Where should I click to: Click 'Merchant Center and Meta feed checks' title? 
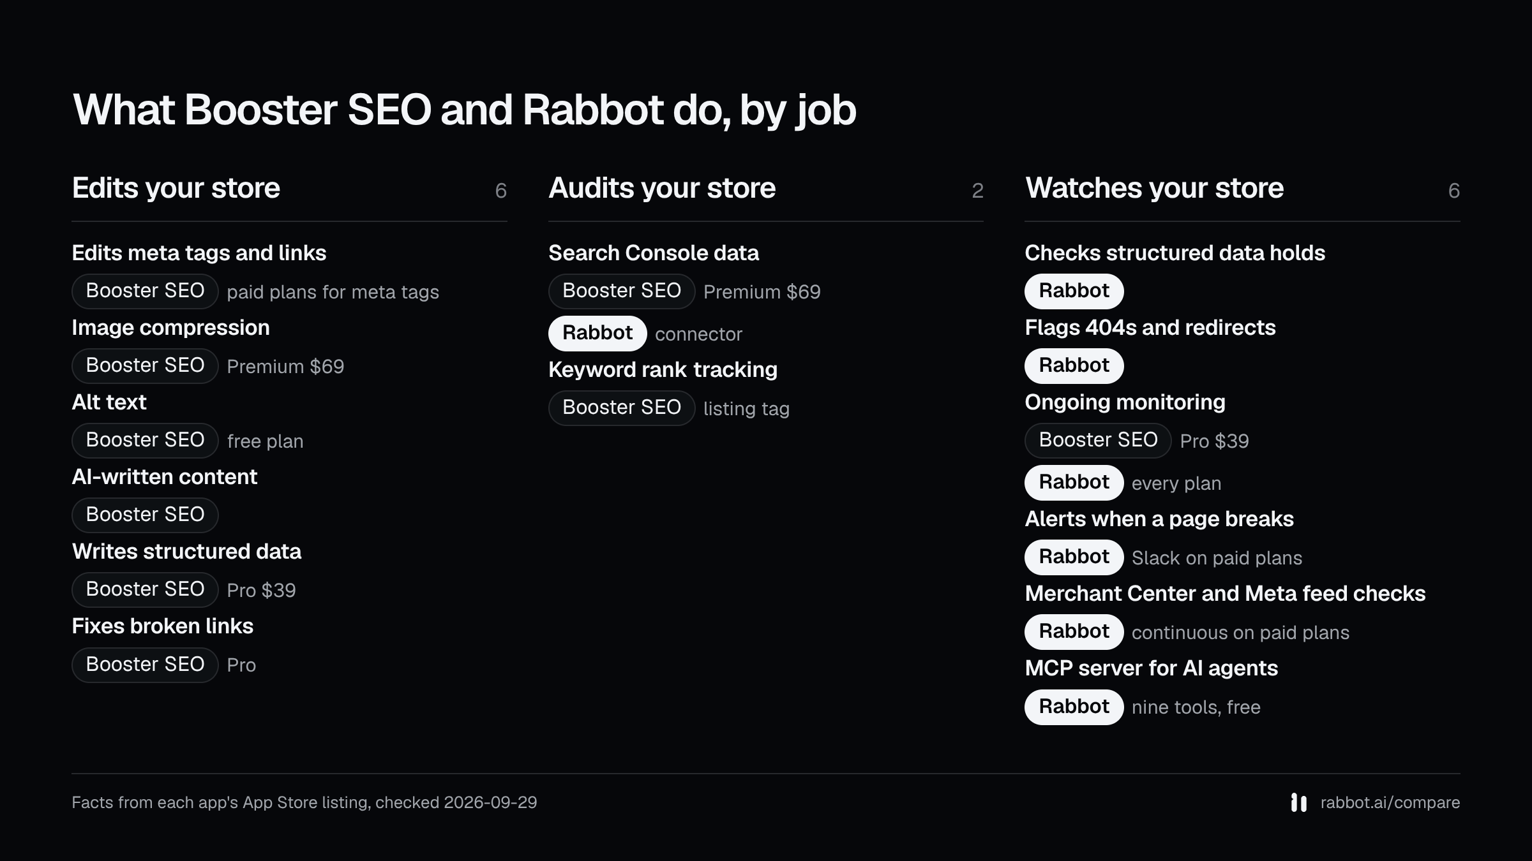(x=1225, y=594)
